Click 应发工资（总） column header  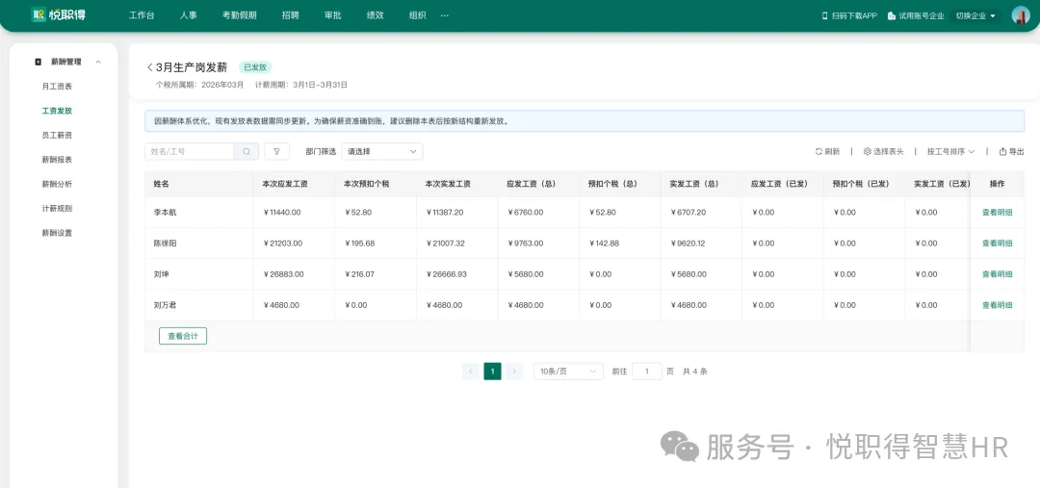pyautogui.click(x=531, y=184)
